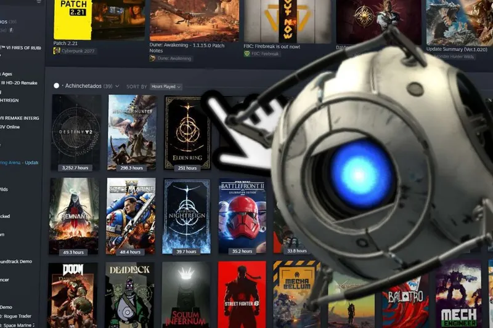Click Dune: Awakening 1.1.15.0 Patch Notes title
This screenshot has width=493, height=328.
187,48
